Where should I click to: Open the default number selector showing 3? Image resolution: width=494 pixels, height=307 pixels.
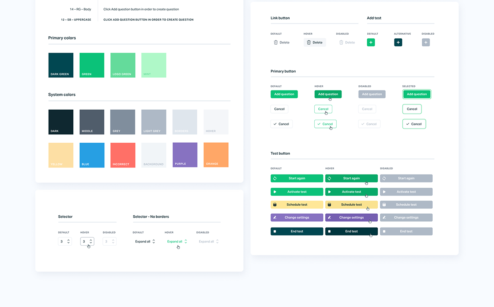pyautogui.click(x=65, y=242)
